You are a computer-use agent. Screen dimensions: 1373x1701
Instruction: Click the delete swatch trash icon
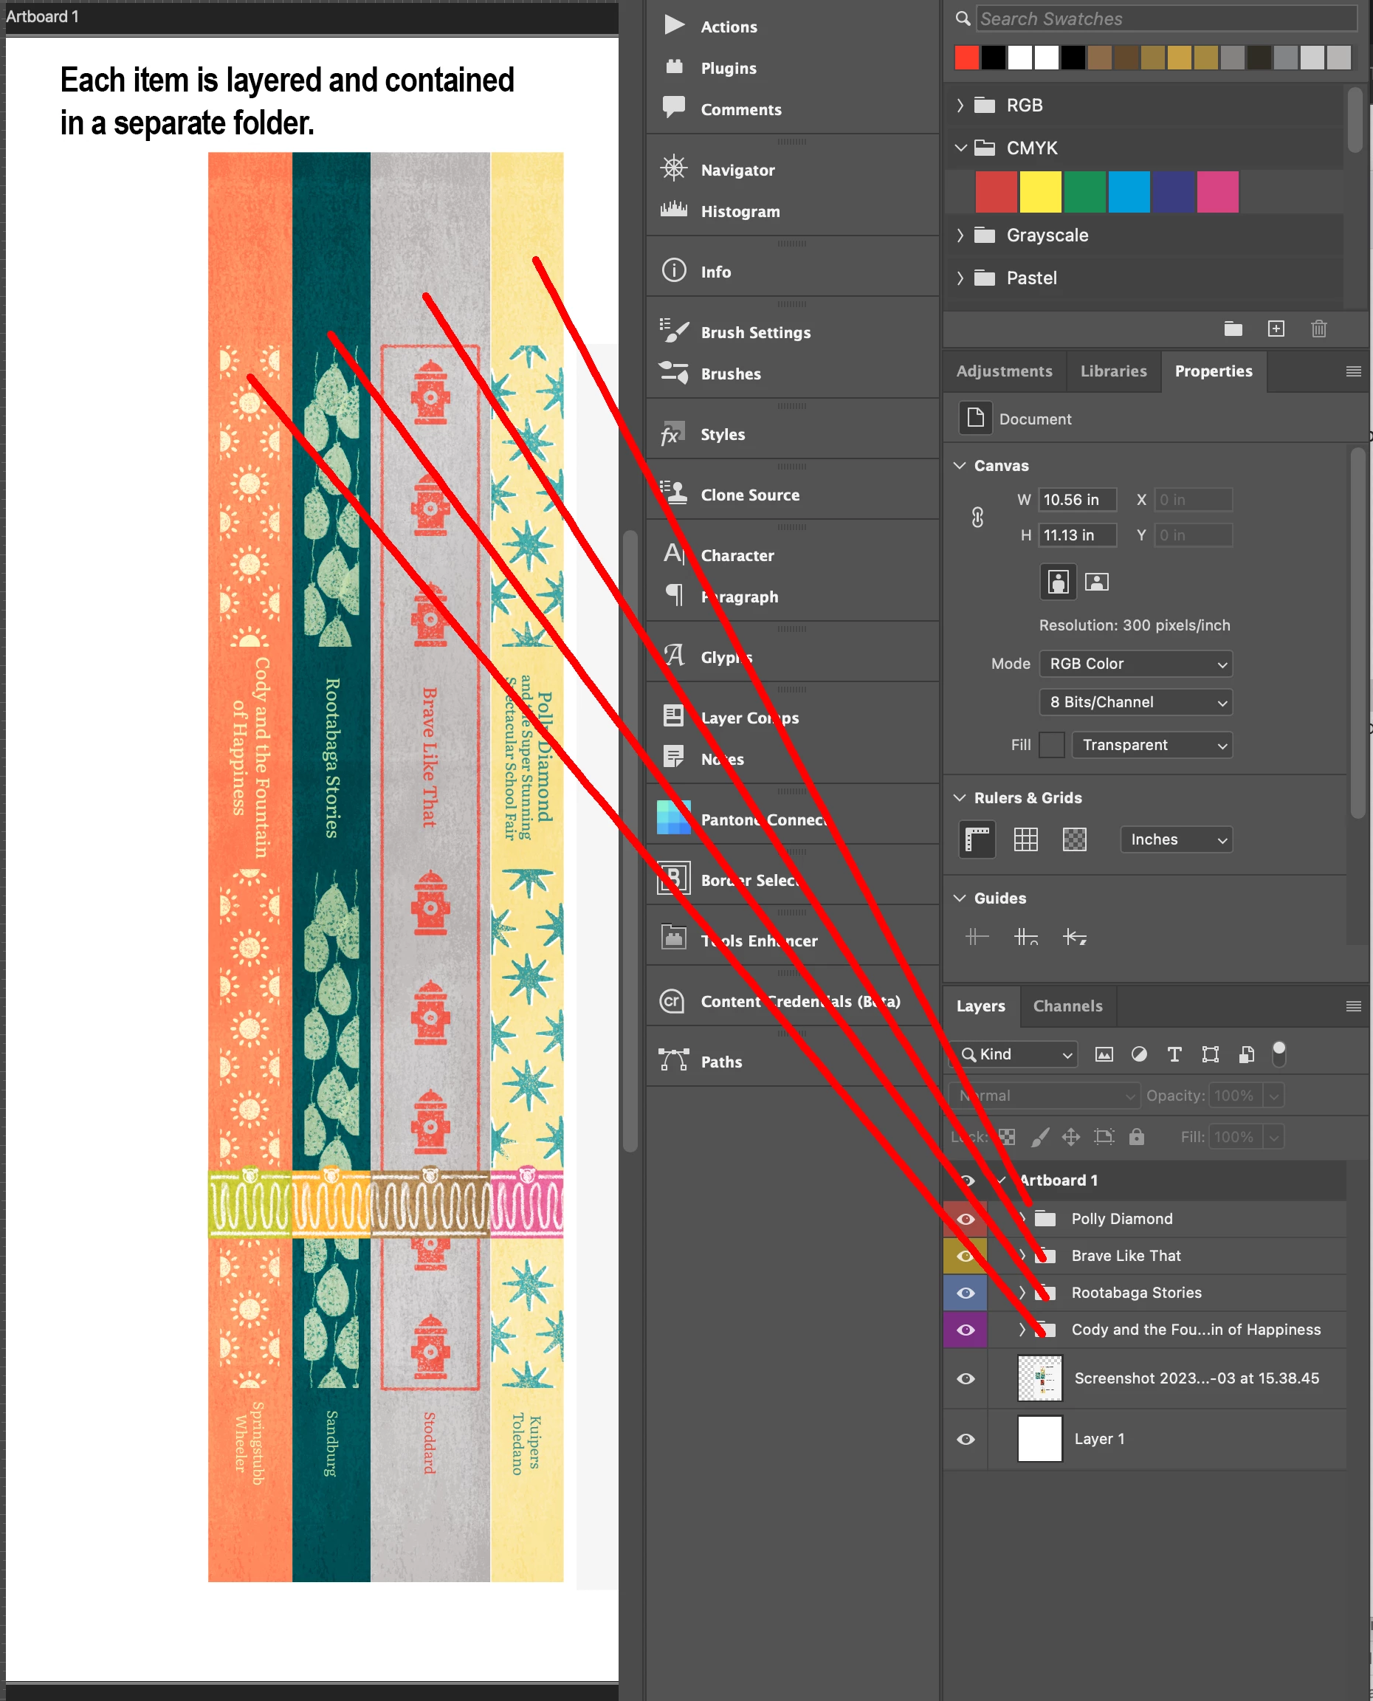coord(1318,329)
